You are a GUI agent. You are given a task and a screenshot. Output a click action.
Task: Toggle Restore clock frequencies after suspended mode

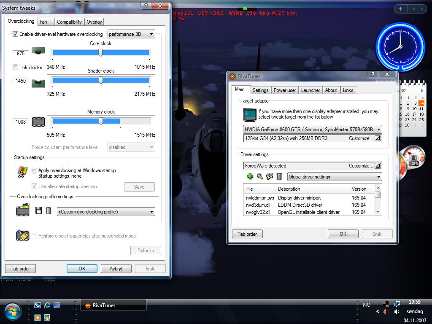[x=35, y=235]
